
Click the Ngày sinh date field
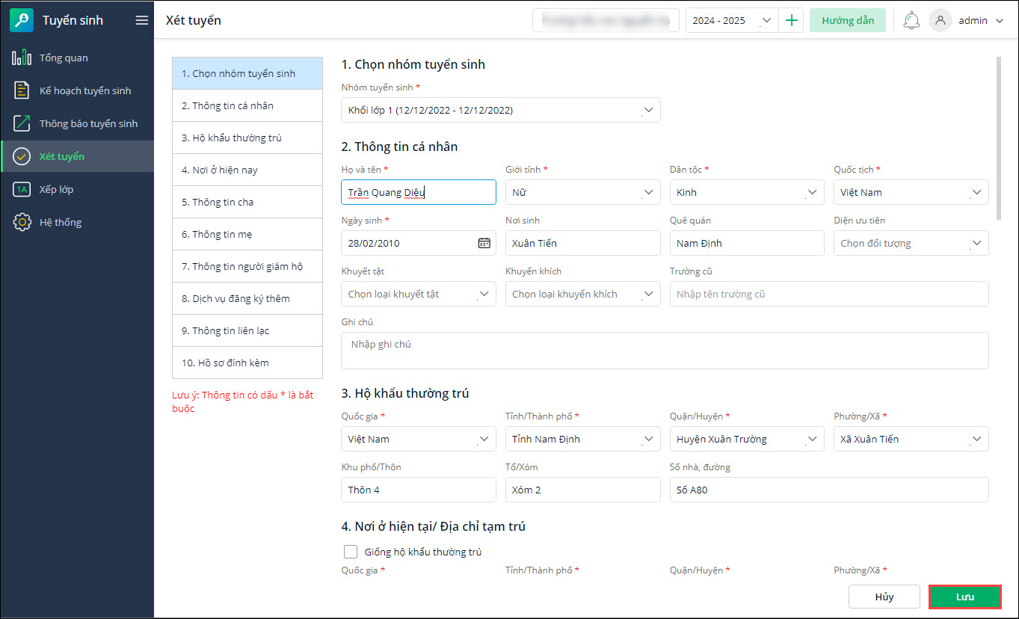(x=419, y=243)
